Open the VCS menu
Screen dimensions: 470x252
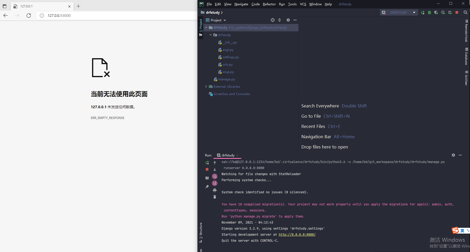click(303, 4)
